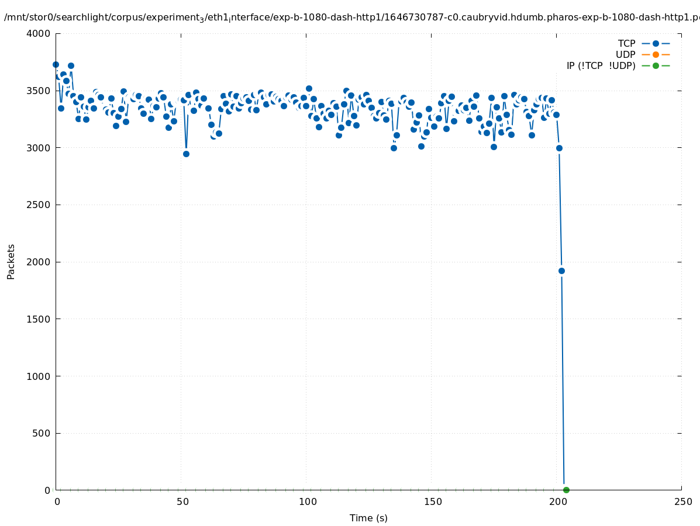Image resolution: width=700 pixels, height=526 pixels.
Task: Click the 500 tick label on y-axis
Action: point(41,433)
